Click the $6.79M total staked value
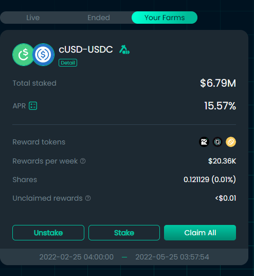Viewport: 254px width, 276px height. [x=218, y=83]
